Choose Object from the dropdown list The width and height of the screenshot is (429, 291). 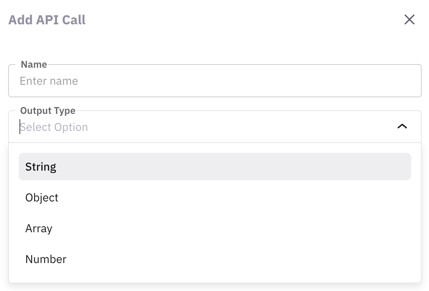tap(42, 197)
